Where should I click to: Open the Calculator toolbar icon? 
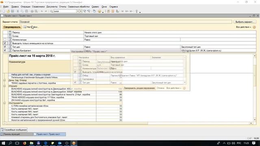coord(108,11)
